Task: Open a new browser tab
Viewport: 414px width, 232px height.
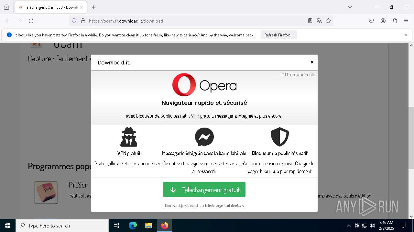Action: 94,7
